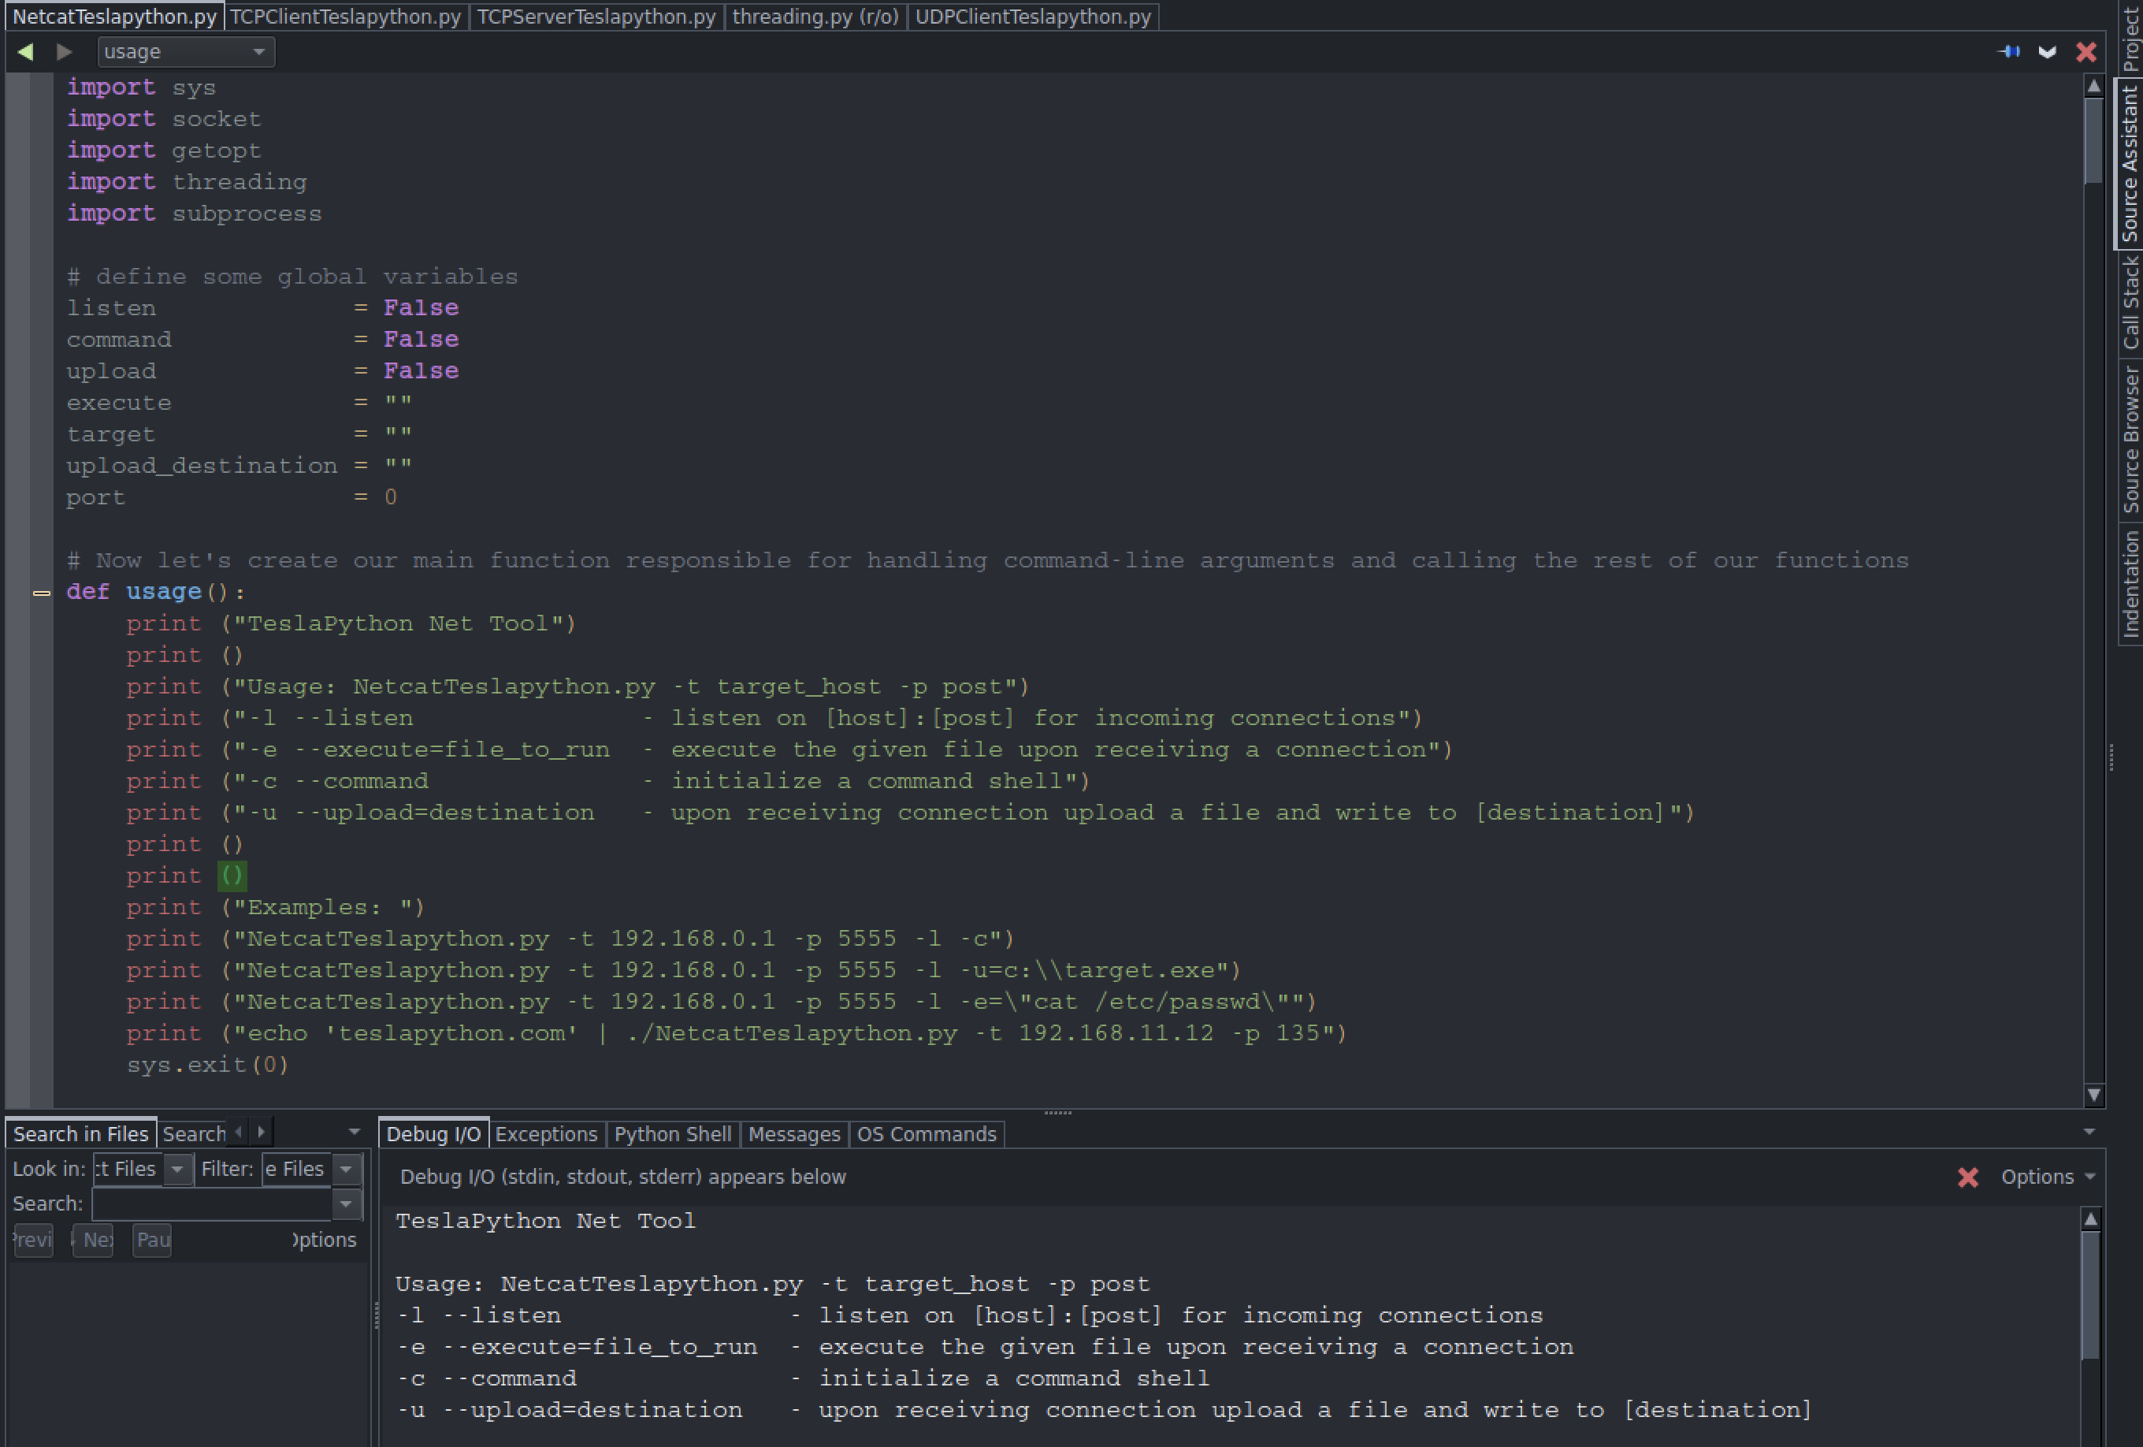Click the editor vertical scrollbar thumb
Screen dimensions: 2143x1447
[x=2093, y=140]
